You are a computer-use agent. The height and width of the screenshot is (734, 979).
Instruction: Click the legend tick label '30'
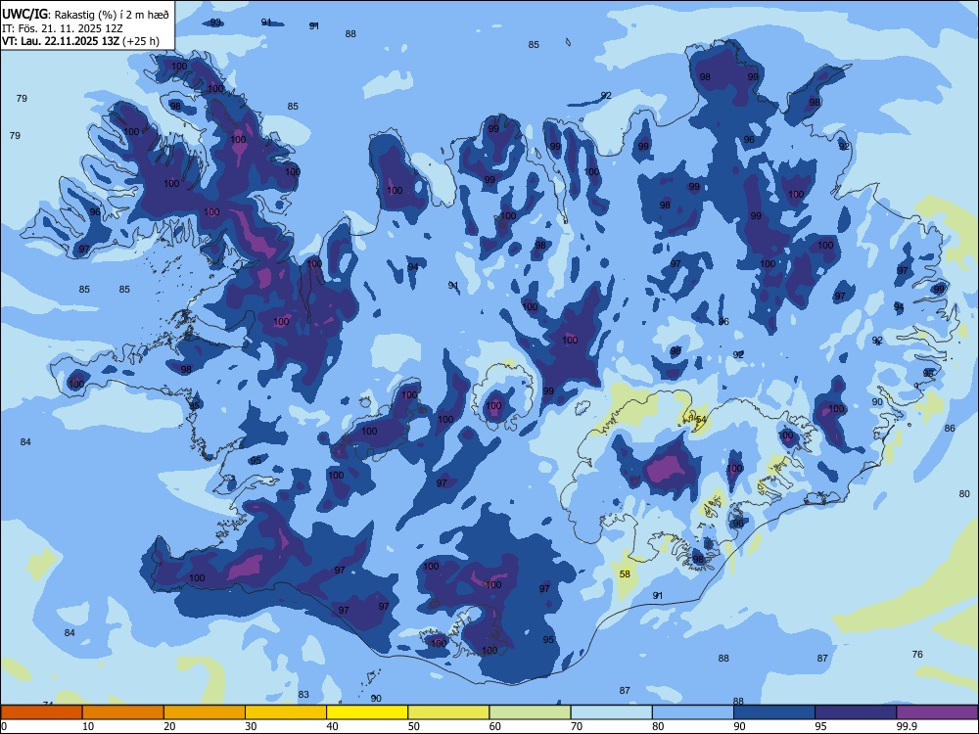251,726
